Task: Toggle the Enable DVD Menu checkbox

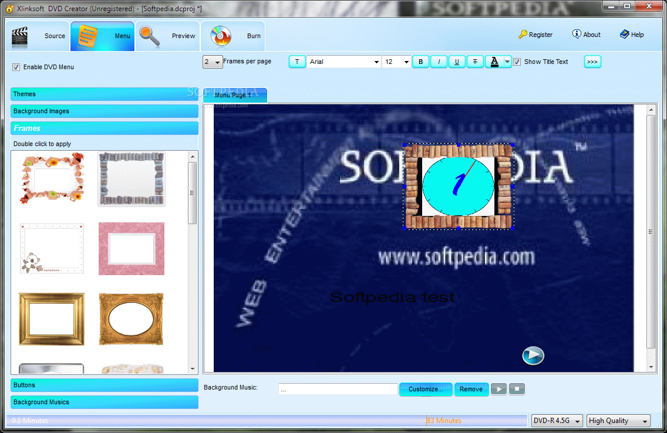Action: [x=16, y=67]
